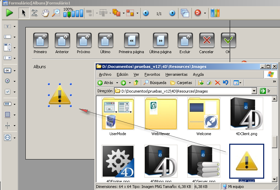Open the Archivo menu

105,74
